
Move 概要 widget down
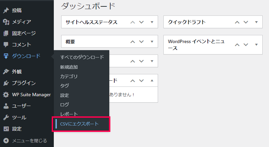point(141,42)
